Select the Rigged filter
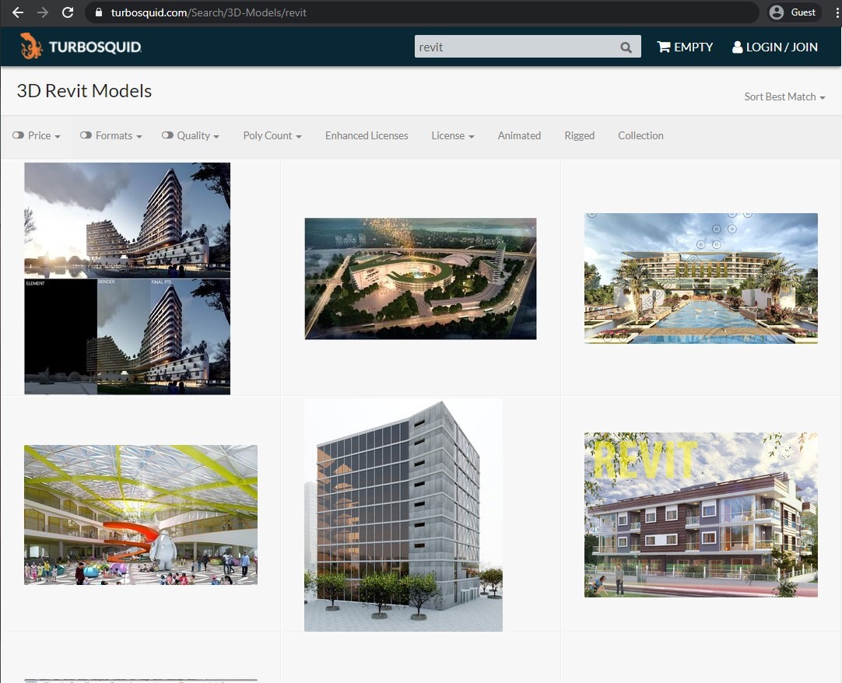Screen dimensions: 842x683 (x=579, y=135)
